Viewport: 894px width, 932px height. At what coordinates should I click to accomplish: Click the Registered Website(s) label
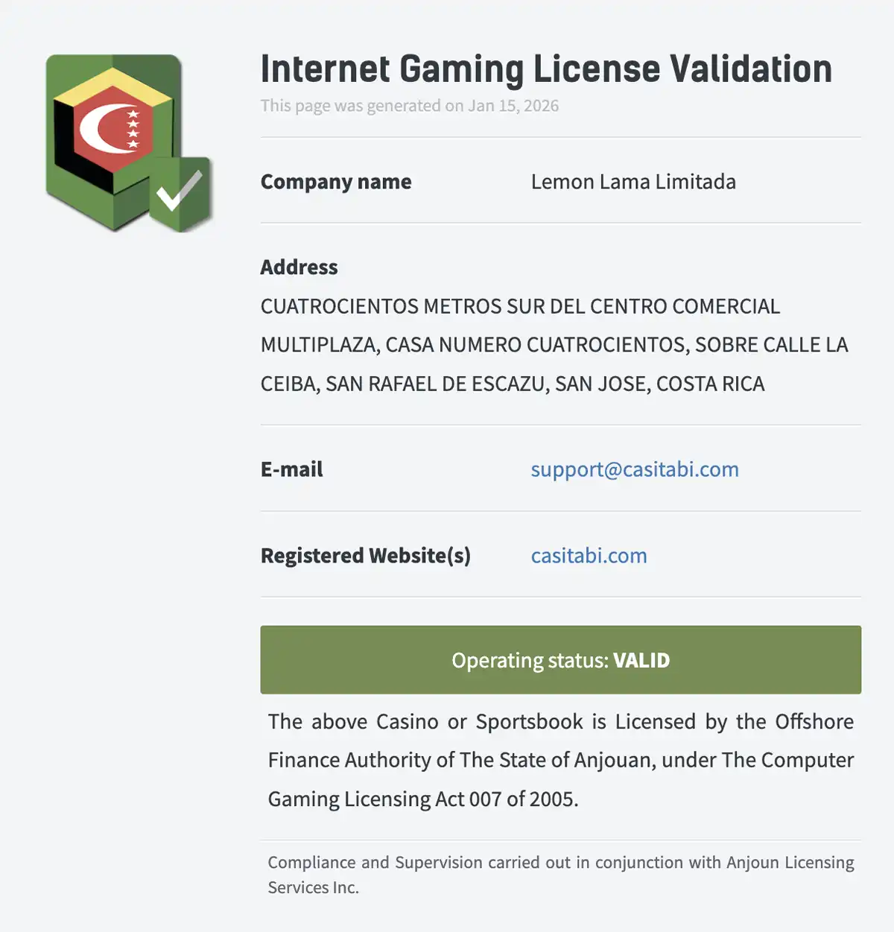point(366,556)
